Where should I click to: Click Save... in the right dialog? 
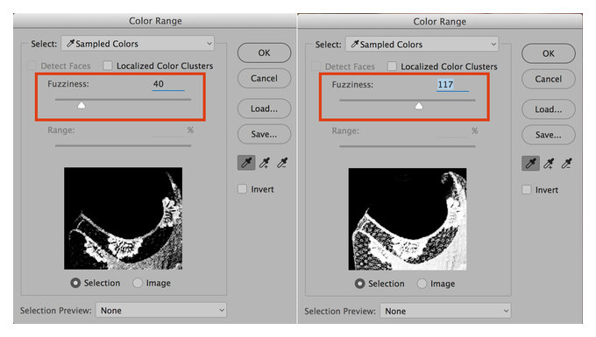[x=549, y=135]
